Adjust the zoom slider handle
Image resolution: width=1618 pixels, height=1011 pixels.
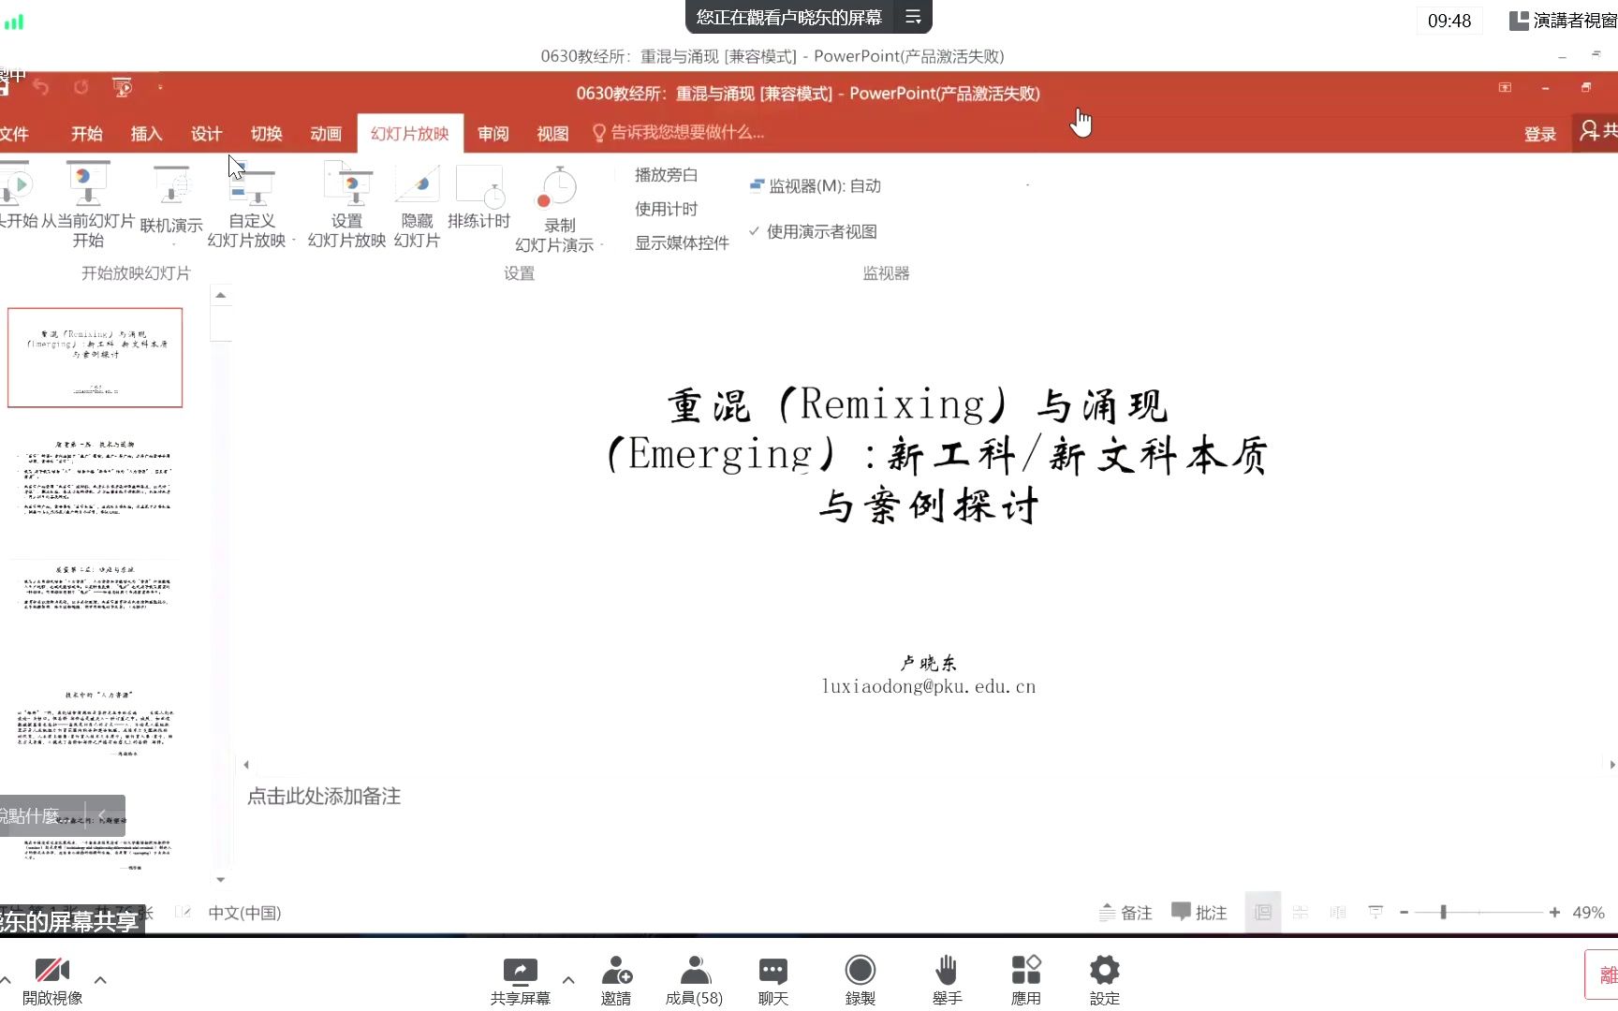click(1443, 912)
